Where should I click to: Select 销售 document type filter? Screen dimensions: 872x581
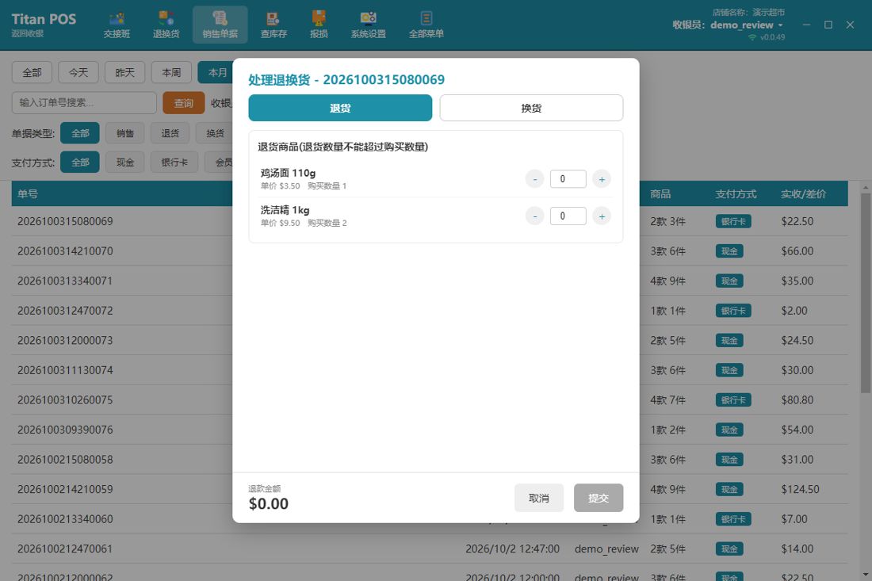coord(125,133)
